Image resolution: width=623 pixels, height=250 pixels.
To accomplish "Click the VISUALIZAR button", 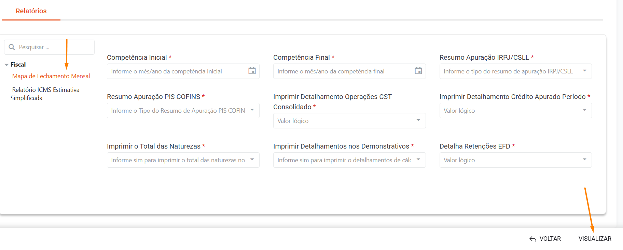I will point(595,239).
